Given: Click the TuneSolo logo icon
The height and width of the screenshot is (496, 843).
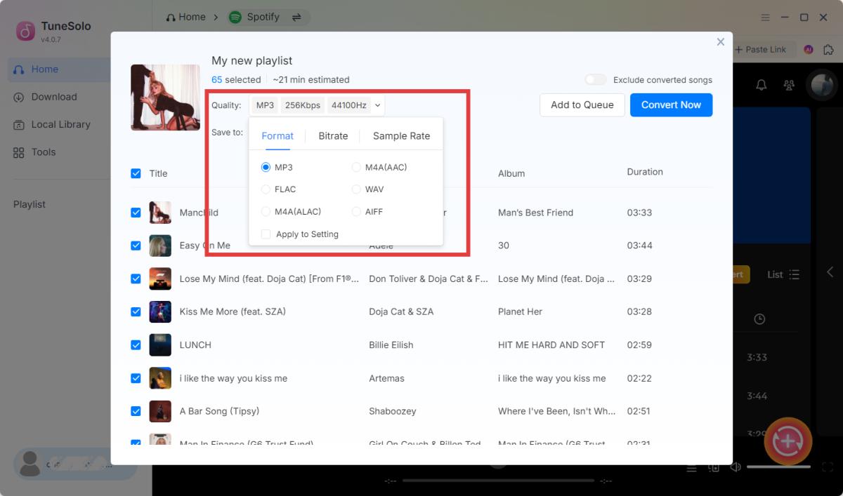Looking at the screenshot, I should click(x=26, y=32).
